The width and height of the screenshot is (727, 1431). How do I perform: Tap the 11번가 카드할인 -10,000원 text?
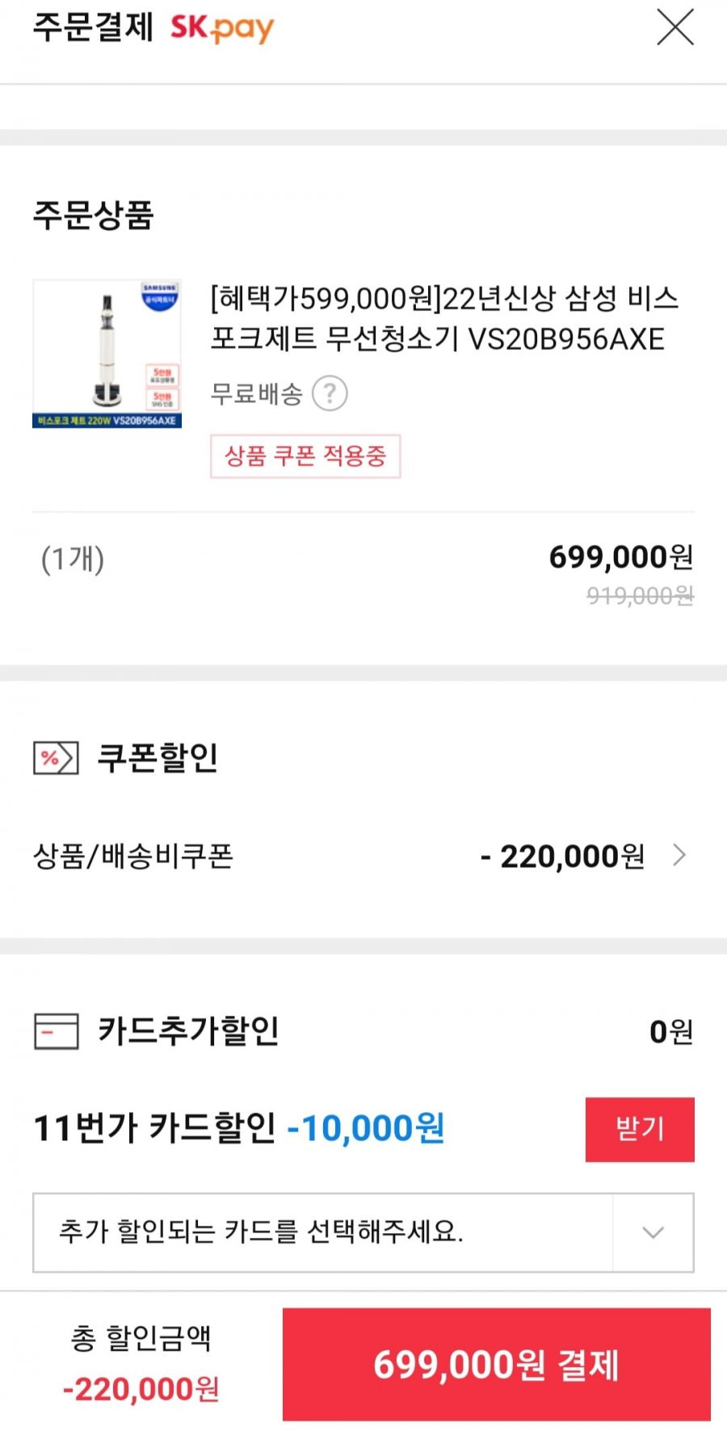[239, 1128]
